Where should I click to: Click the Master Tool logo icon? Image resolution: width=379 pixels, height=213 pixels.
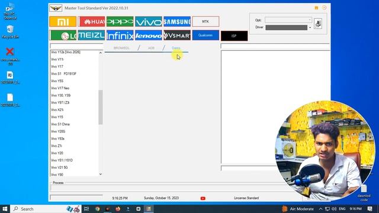pos(56,8)
